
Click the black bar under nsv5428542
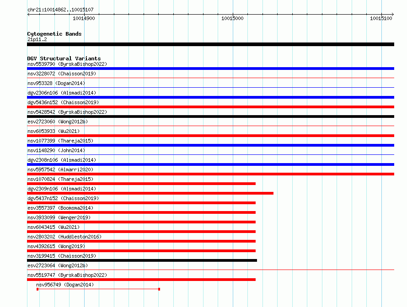pos(210,116)
